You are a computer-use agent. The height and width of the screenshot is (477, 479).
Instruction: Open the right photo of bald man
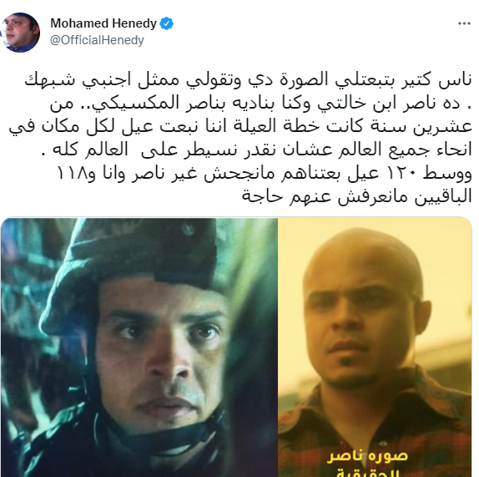pos(375,347)
